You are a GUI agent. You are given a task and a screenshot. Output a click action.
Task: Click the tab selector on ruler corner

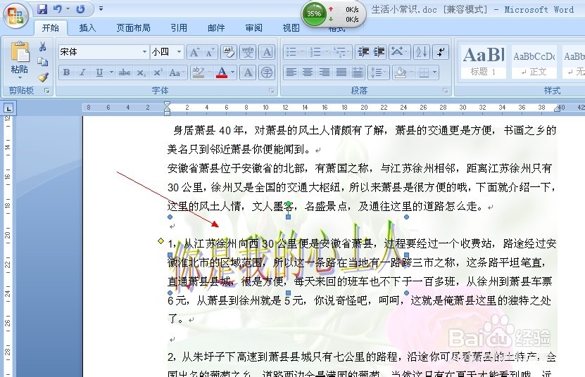click(8, 108)
